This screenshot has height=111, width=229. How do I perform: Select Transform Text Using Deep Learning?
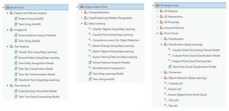click(x=39, y=80)
